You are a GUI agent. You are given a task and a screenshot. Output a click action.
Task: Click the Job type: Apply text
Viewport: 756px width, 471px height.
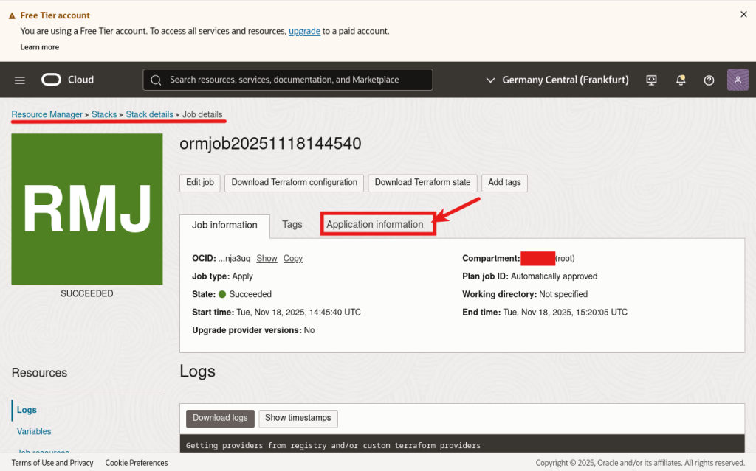[222, 276]
